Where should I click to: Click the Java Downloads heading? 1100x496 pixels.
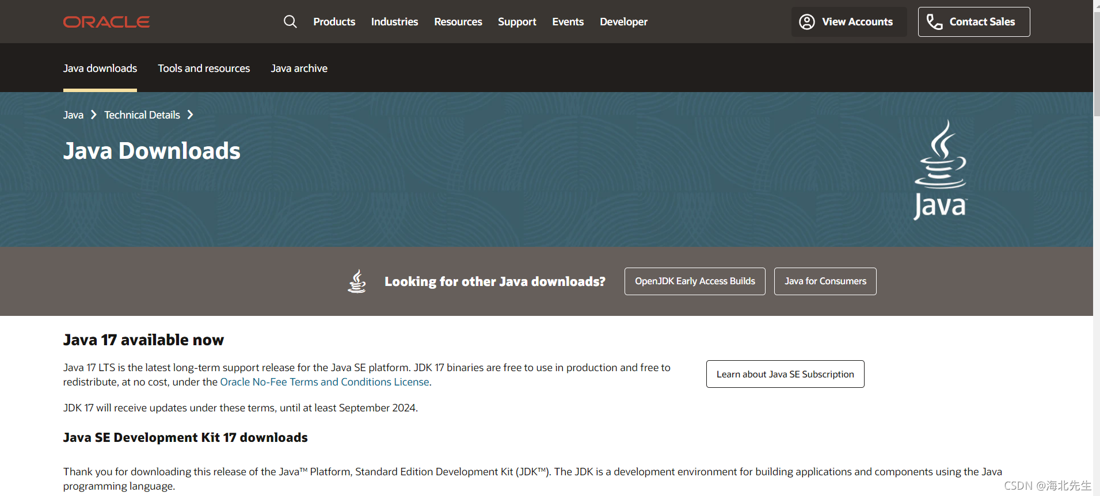tap(152, 151)
